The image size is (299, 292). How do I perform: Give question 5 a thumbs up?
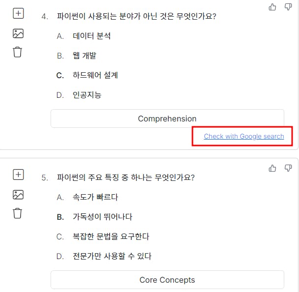(x=272, y=168)
